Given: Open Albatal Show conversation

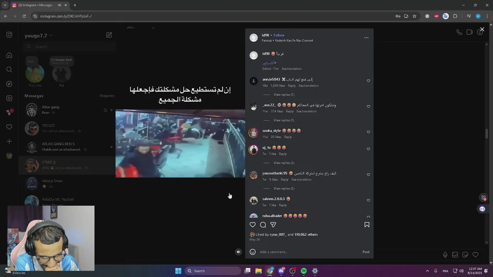Looking at the screenshot, I should pyautogui.click(x=67, y=184).
